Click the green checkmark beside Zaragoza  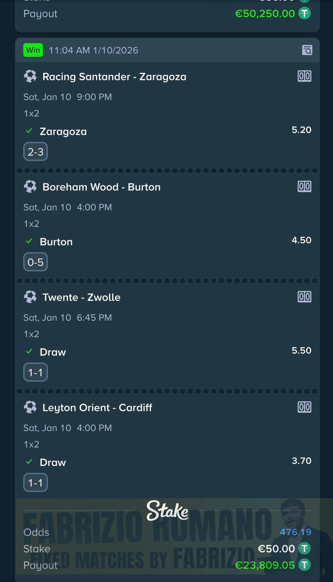tap(29, 130)
